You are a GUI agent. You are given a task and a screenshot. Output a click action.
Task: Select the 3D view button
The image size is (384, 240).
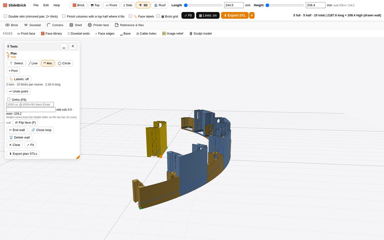[143, 5]
